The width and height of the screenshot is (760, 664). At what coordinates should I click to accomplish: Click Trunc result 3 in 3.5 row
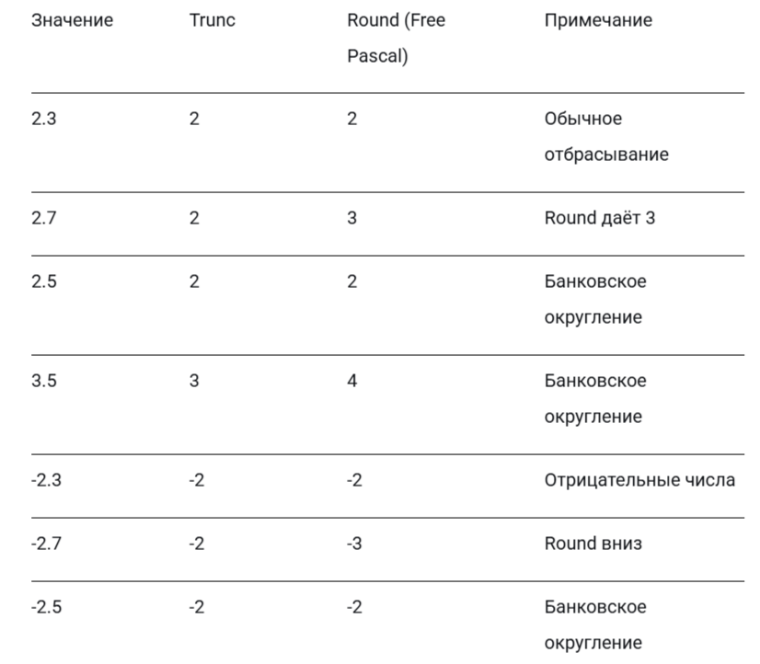pos(194,381)
